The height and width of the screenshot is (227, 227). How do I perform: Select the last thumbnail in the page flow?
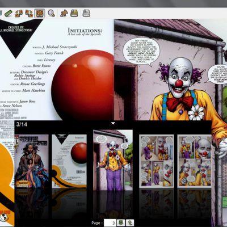194,161
